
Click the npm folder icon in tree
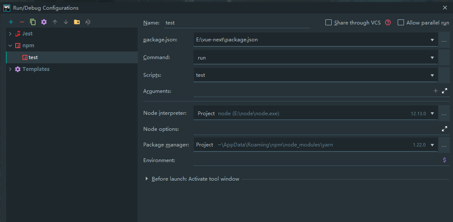tap(18, 45)
